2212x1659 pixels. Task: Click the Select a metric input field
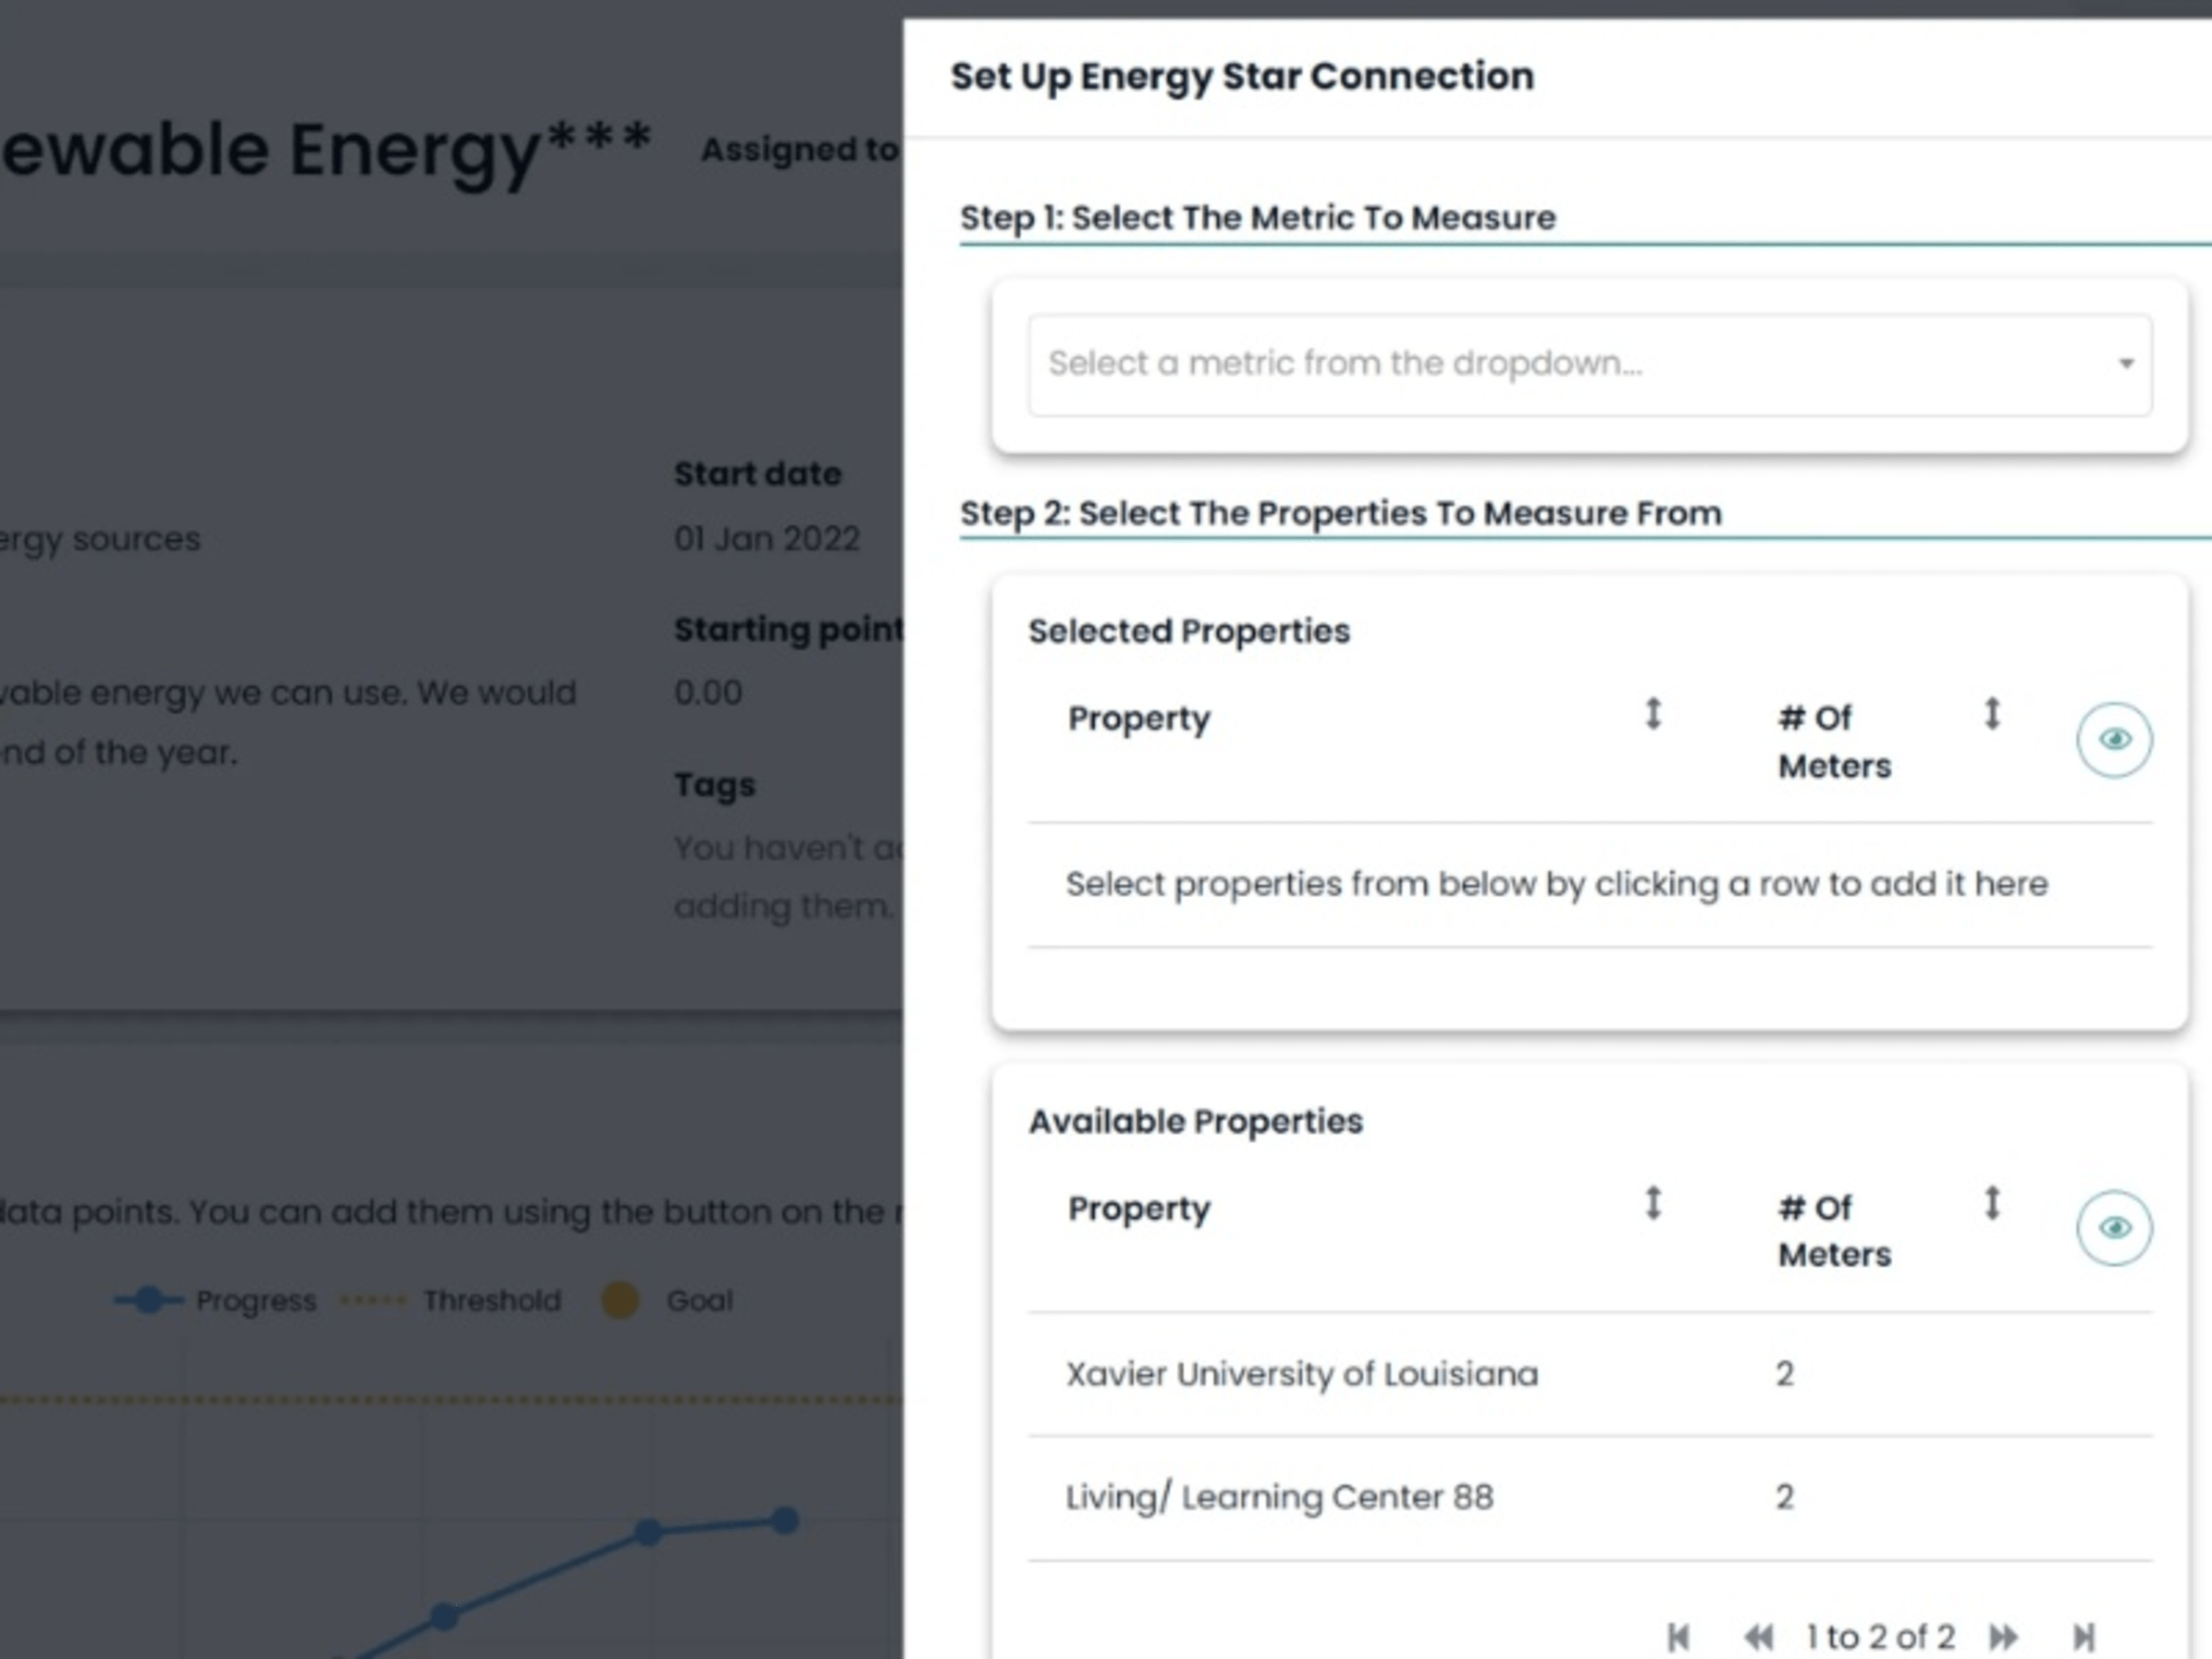1400,364
